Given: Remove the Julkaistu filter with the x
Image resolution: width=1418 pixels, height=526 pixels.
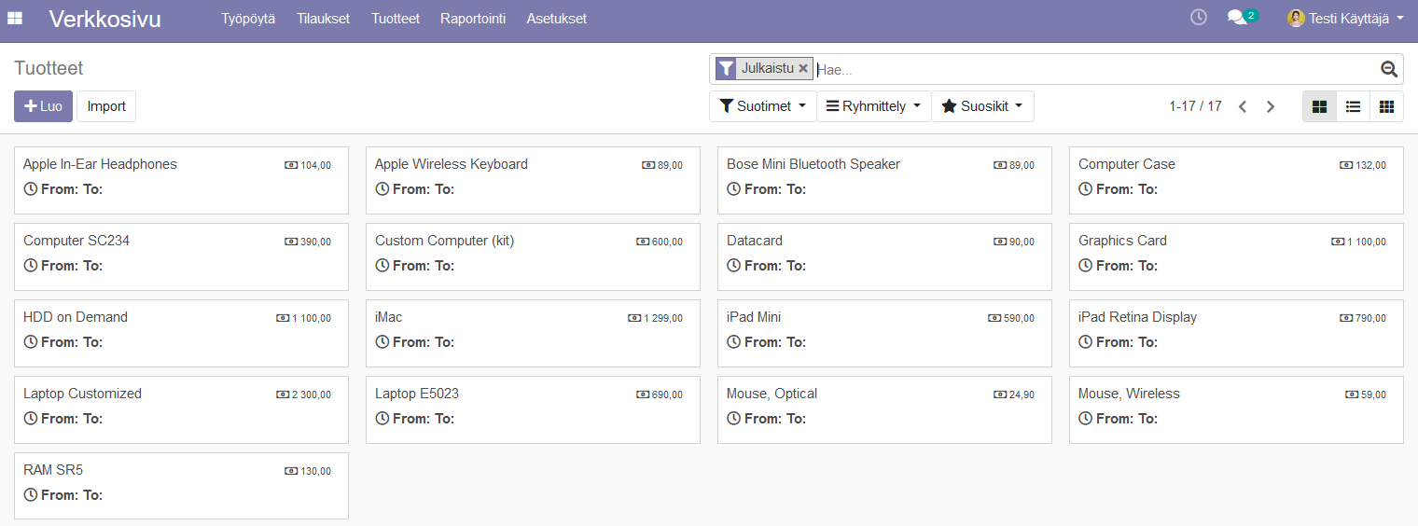Looking at the screenshot, I should [803, 68].
